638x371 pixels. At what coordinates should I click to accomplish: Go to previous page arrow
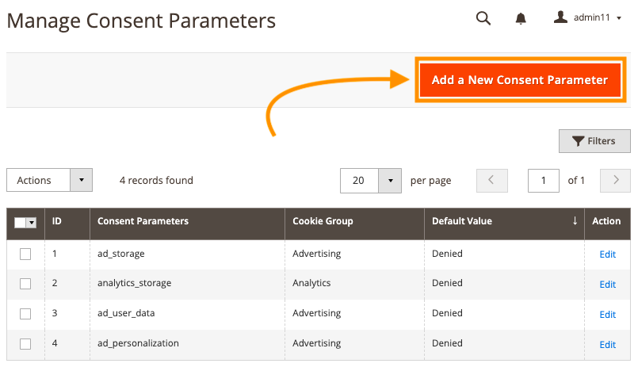[492, 180]
